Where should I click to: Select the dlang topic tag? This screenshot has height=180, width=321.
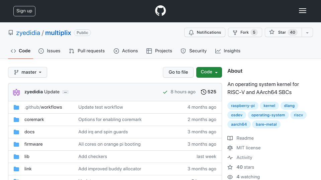coord(289,106)
